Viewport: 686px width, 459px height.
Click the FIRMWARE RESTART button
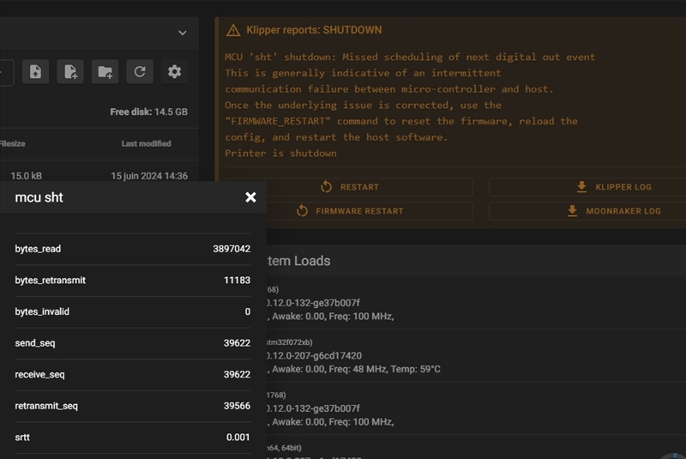tap(349, 211)
